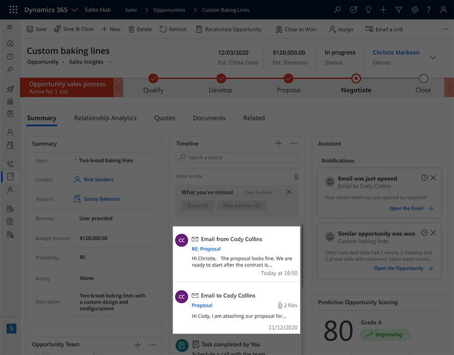
Task: Select the Close stage circle
Action: [423, 78]
